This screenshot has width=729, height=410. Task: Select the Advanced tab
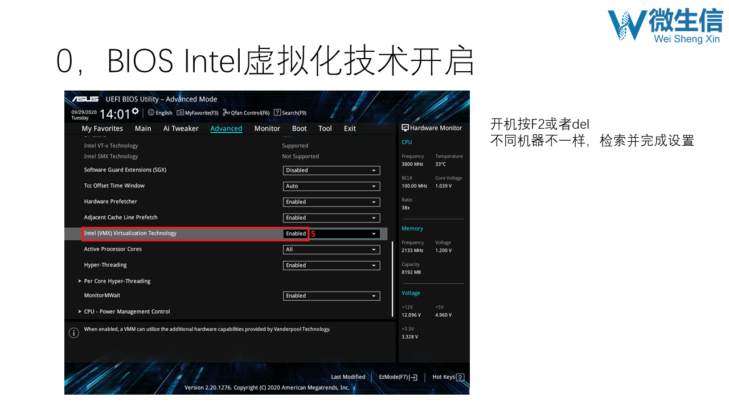click(227, 129)
